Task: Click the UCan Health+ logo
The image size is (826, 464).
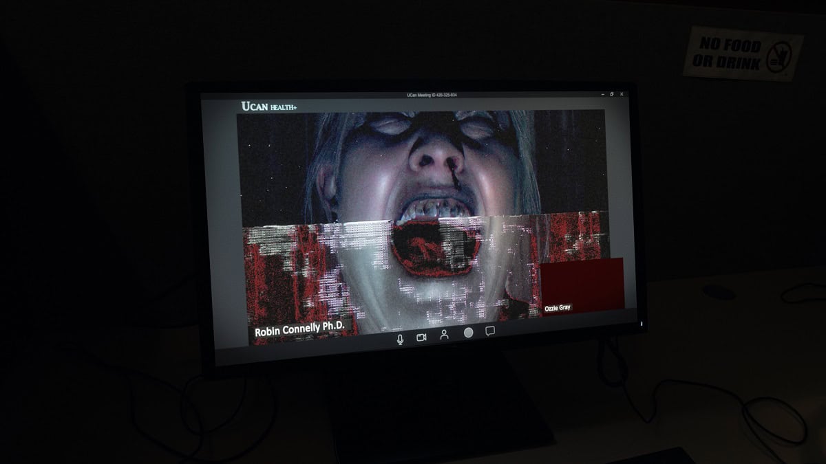Action: (268, 107)
